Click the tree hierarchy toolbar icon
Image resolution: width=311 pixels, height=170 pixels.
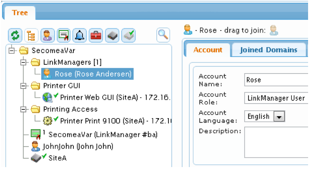tap(31, 35)
